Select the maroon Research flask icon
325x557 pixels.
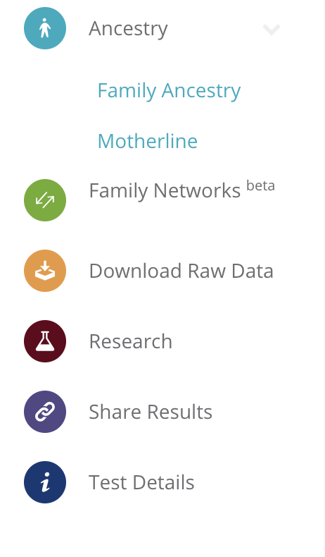tap(45, 341)
